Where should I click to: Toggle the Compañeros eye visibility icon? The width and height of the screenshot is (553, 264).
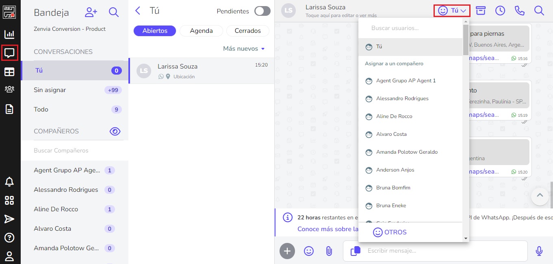point(115,131)
